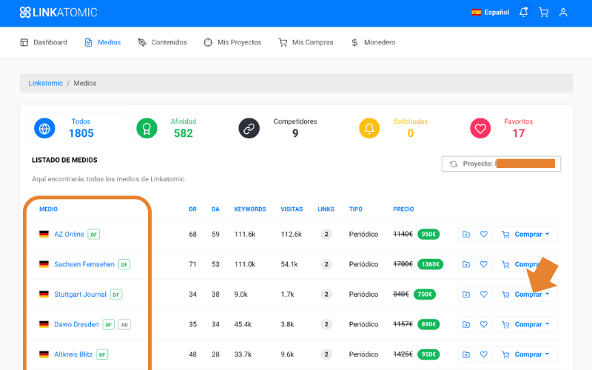
Task: Select the Competidores 9 tab
Action: tap(277, 128)
